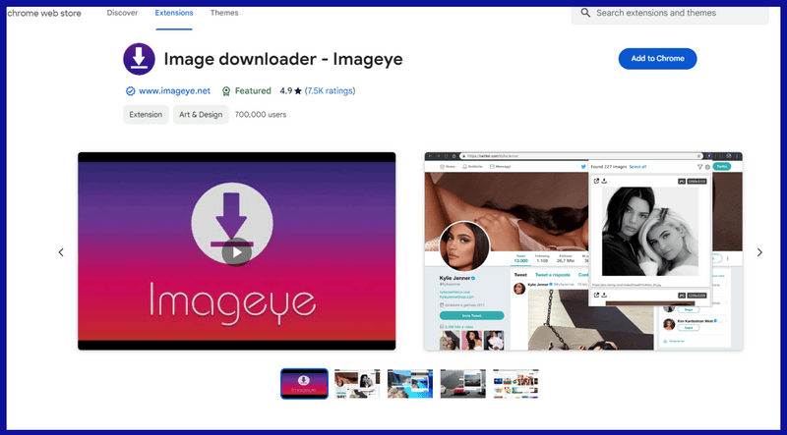The width and height of the screenshot is (787, 435).
Task: Open the www.imageye.net website link
Action: 175,91
